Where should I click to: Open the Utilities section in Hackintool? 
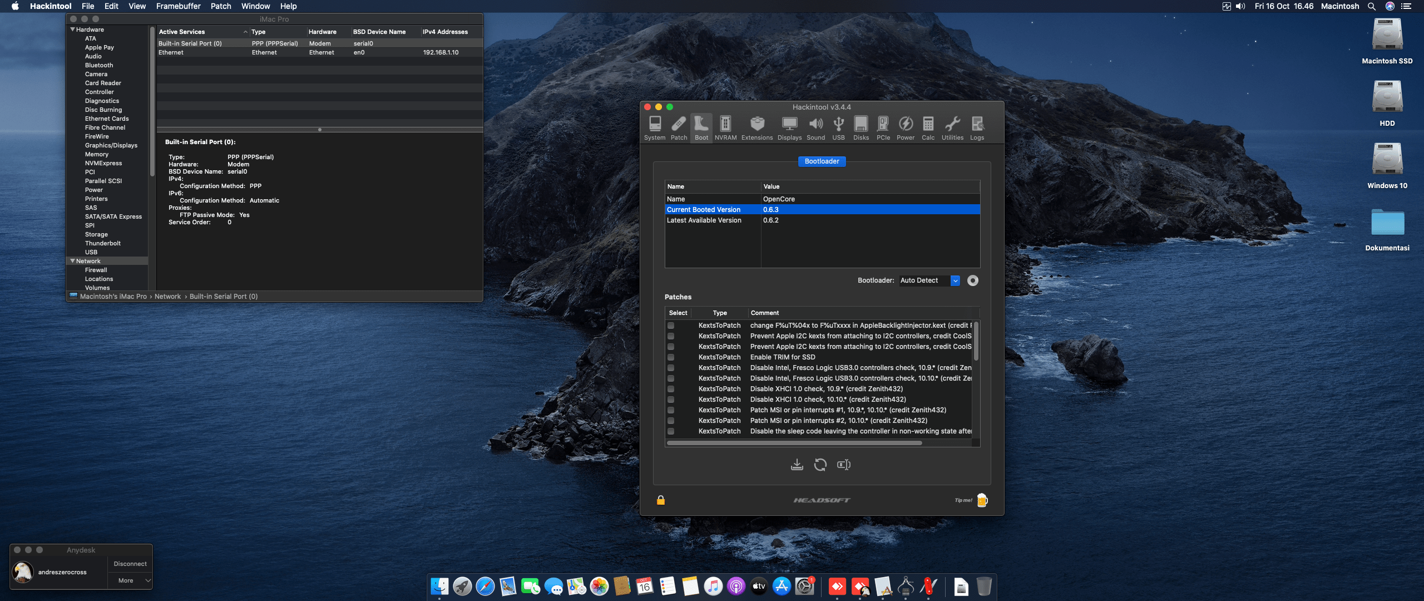pos(952,129)
